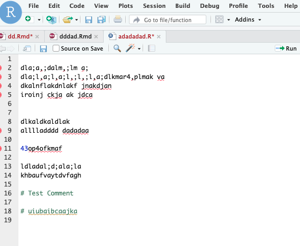Open the Session menu
Screen dimensions: 300x246
click(154, 6)
